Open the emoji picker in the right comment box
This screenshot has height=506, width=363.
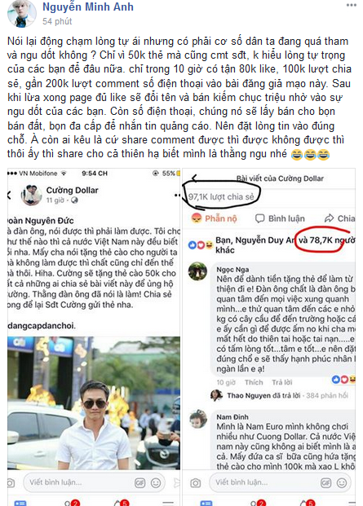342,482
